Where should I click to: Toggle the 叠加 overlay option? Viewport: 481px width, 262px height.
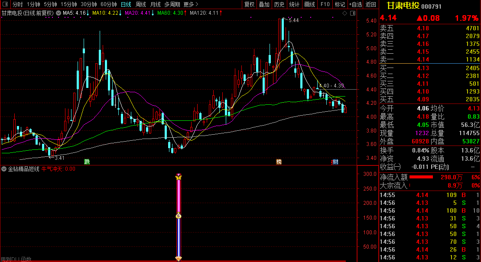(x=264, y=4)
